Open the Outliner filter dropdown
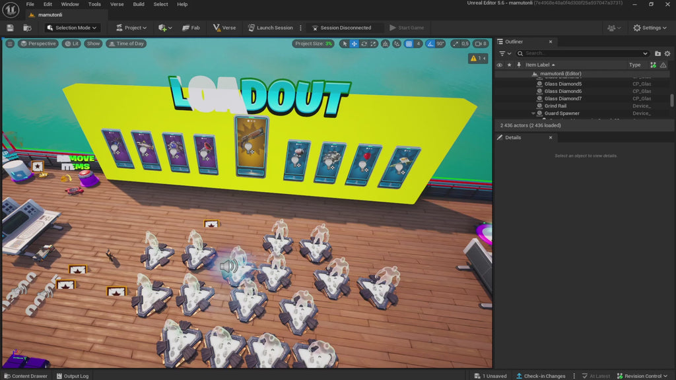 click(504, 53)
